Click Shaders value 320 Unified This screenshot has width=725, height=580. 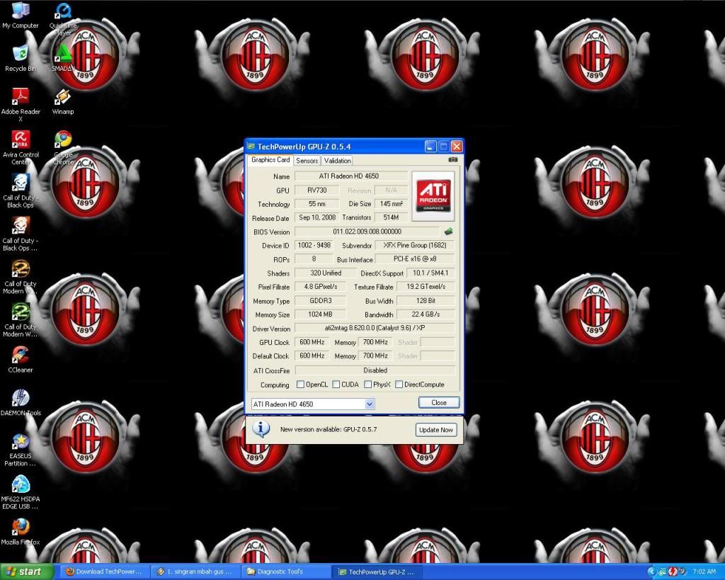click(326, 273)
